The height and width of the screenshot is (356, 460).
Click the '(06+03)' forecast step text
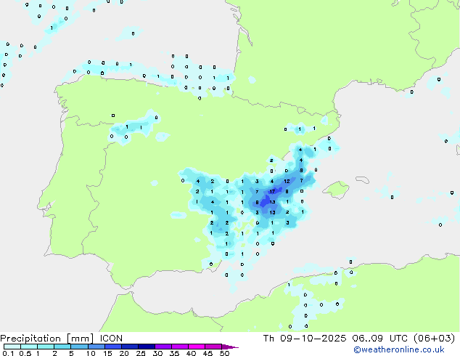click(x=435, y=339)
